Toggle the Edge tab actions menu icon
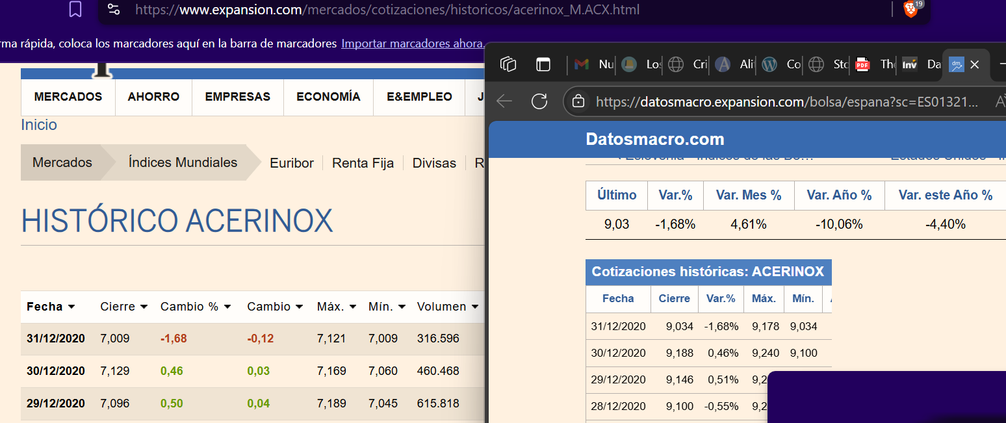This screenshot has height=423, width=1006. click(543, 64)
